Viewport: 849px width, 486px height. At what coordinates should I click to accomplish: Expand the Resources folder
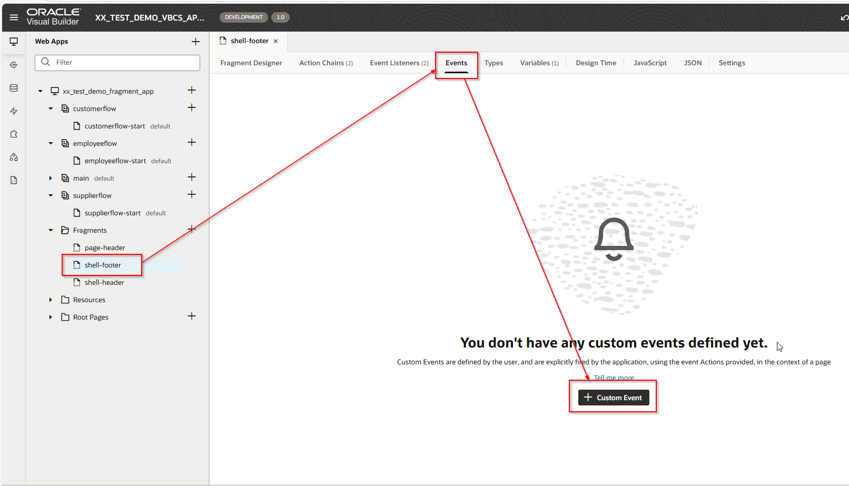pos(51,299)
